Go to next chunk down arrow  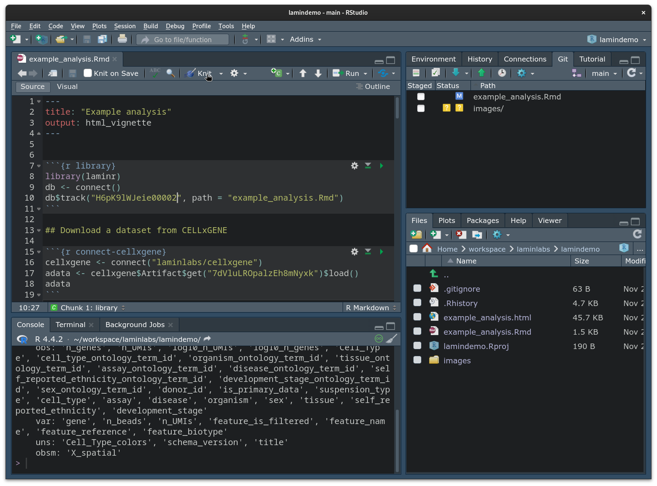pos(318,73)
